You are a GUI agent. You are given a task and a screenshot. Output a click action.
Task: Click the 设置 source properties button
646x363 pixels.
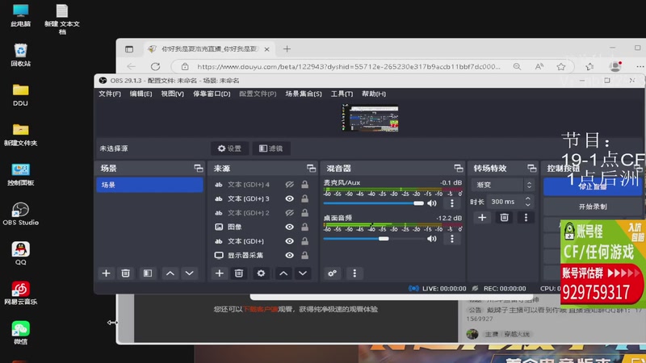tap(229, 148)
